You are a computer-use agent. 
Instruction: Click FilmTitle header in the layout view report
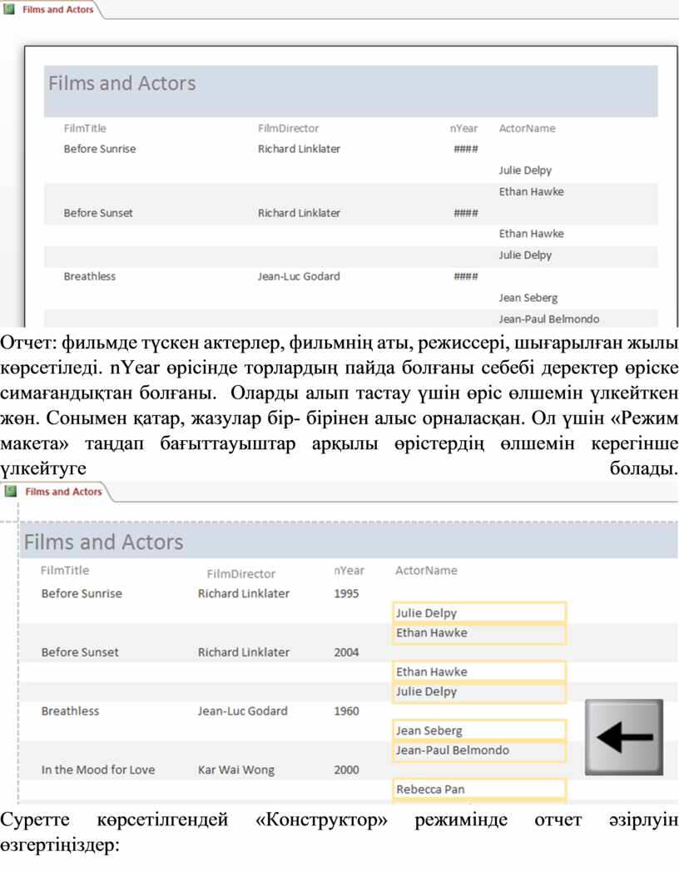tap(64, 571)
